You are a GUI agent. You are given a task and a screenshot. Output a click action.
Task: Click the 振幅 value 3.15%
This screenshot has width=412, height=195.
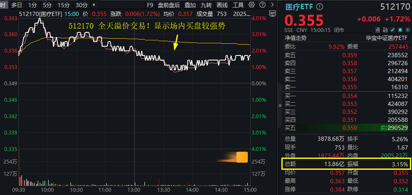(400, 164)
